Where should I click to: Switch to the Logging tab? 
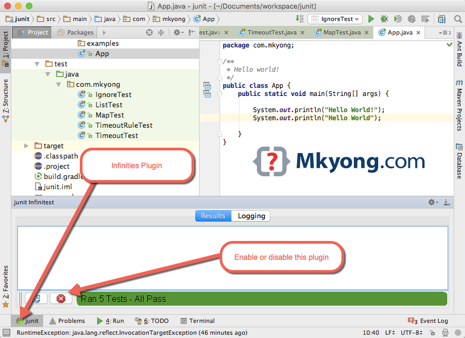pos(251,216)
